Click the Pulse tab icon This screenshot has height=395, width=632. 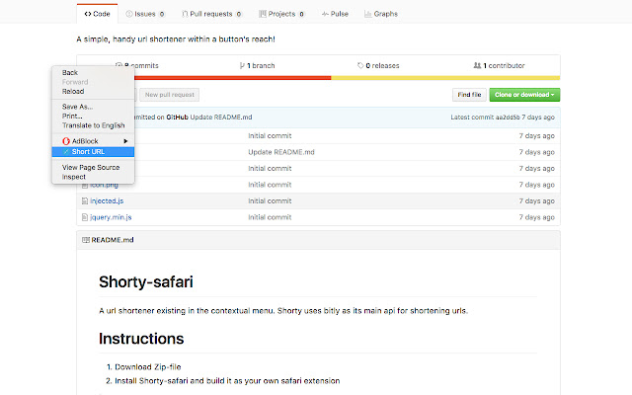[x=325, y=14]
